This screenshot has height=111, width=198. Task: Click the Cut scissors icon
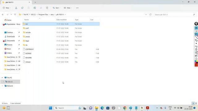16,8
